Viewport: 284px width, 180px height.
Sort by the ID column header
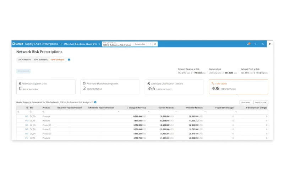coord(27,108)
